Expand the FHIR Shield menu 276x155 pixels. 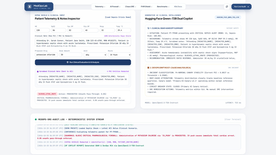pyautogui.click(x=146, y=7)
